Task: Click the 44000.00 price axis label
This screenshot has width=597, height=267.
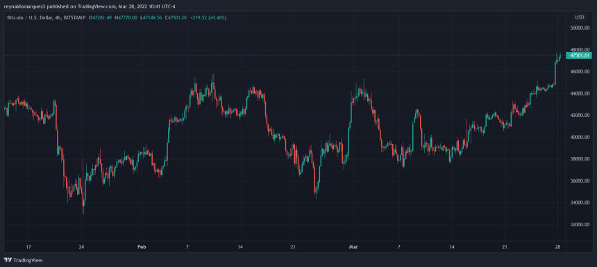Action: (x=580, y=93)
